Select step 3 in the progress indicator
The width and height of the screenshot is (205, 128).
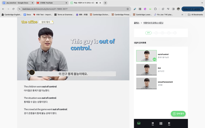click(x=163, y=33)
